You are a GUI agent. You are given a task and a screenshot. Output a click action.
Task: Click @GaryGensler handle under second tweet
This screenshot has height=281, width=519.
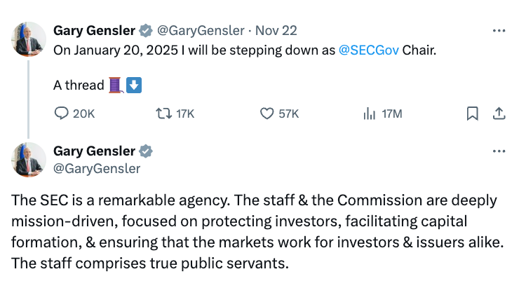pos(97,168)
